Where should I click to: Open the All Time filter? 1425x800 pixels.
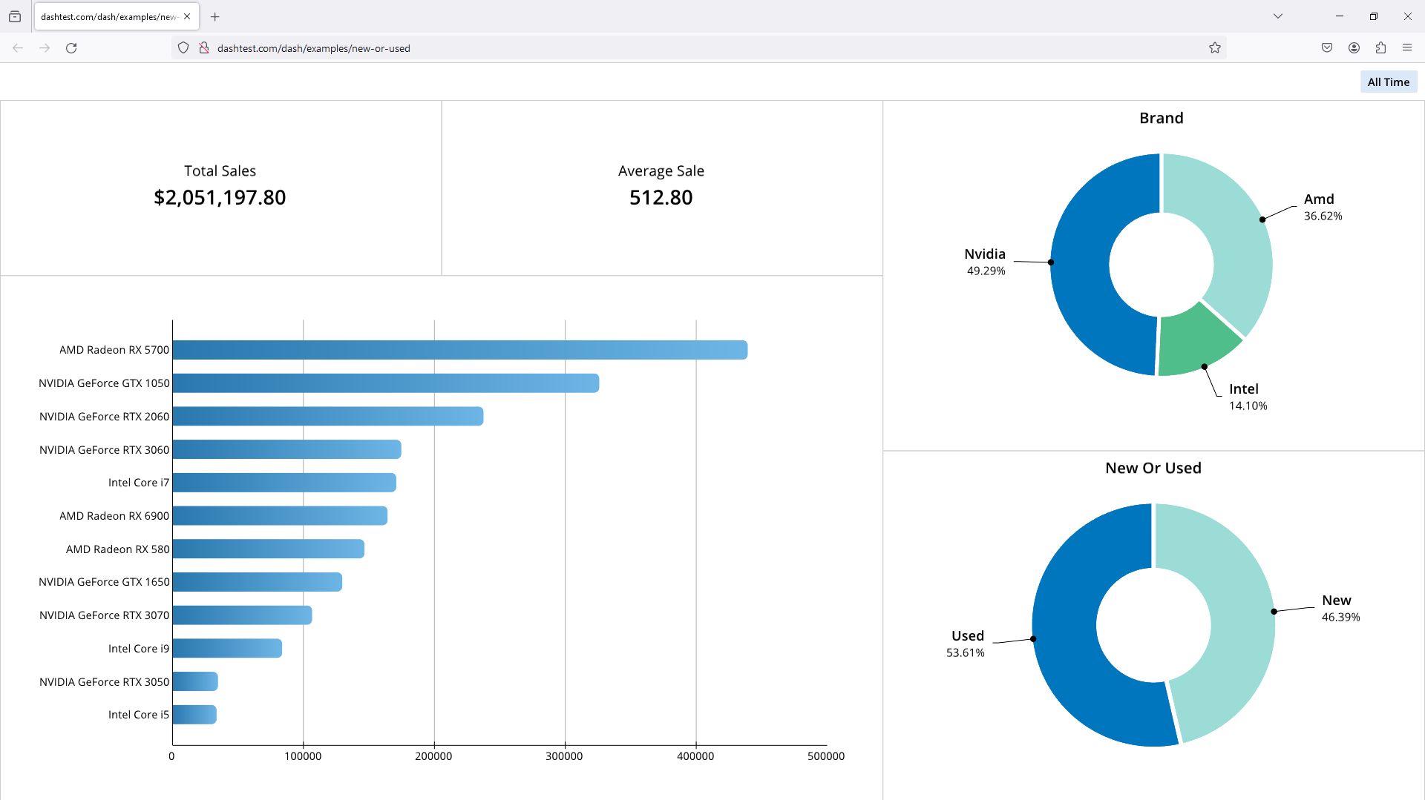coord(1389,82)
